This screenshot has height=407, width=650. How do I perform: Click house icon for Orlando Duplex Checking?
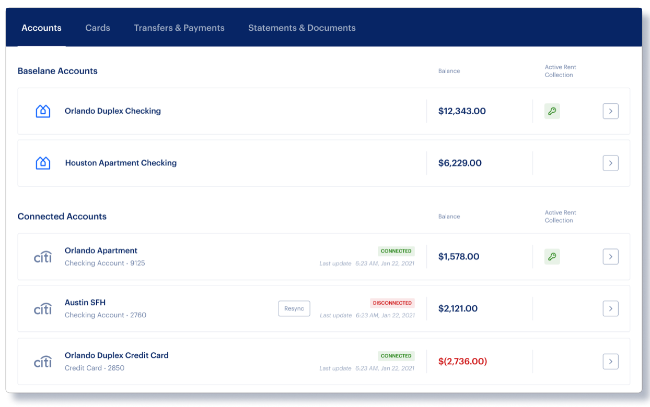[x=43, y=111]
